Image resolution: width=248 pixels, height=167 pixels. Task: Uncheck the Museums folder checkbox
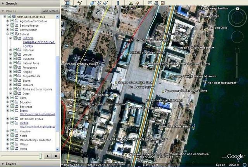15,58
